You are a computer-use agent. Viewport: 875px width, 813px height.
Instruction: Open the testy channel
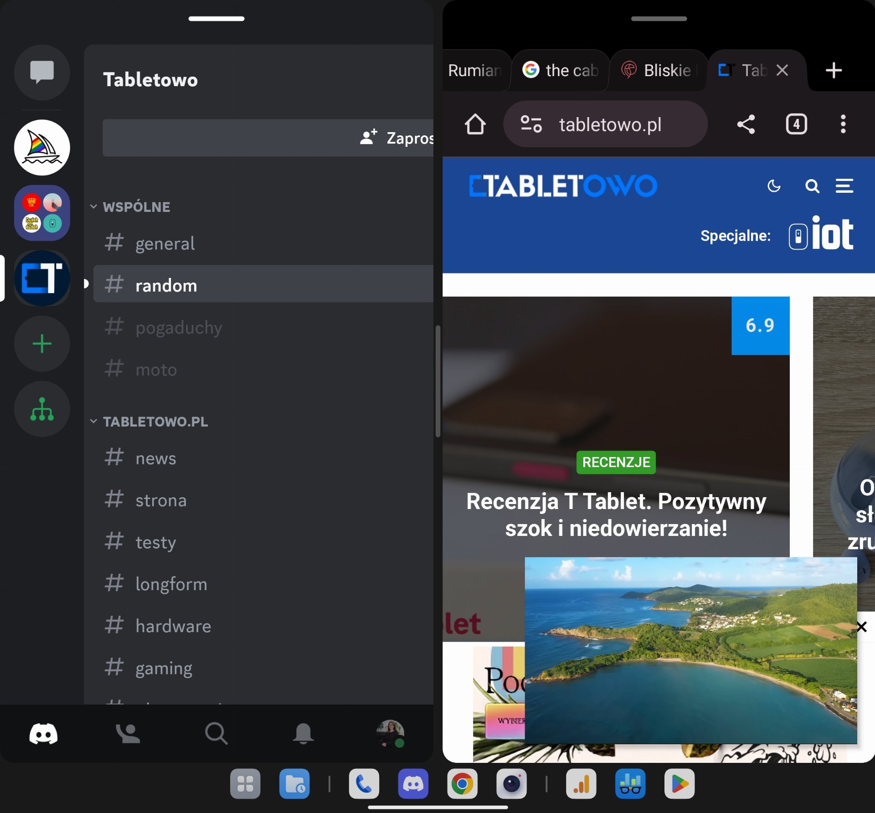pyautogui.click(x=263, y=542)
